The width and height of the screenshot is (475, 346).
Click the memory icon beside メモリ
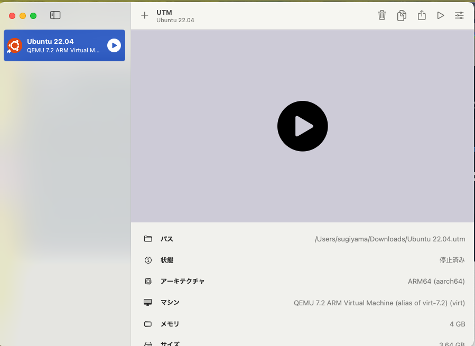(148, 324)
